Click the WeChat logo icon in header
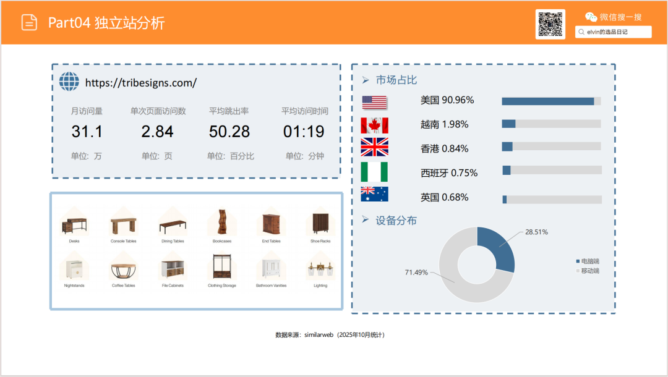Screen dimensions: 668x377 coord(591,17)
